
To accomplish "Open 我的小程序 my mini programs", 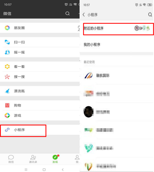I will coord(117,44).
